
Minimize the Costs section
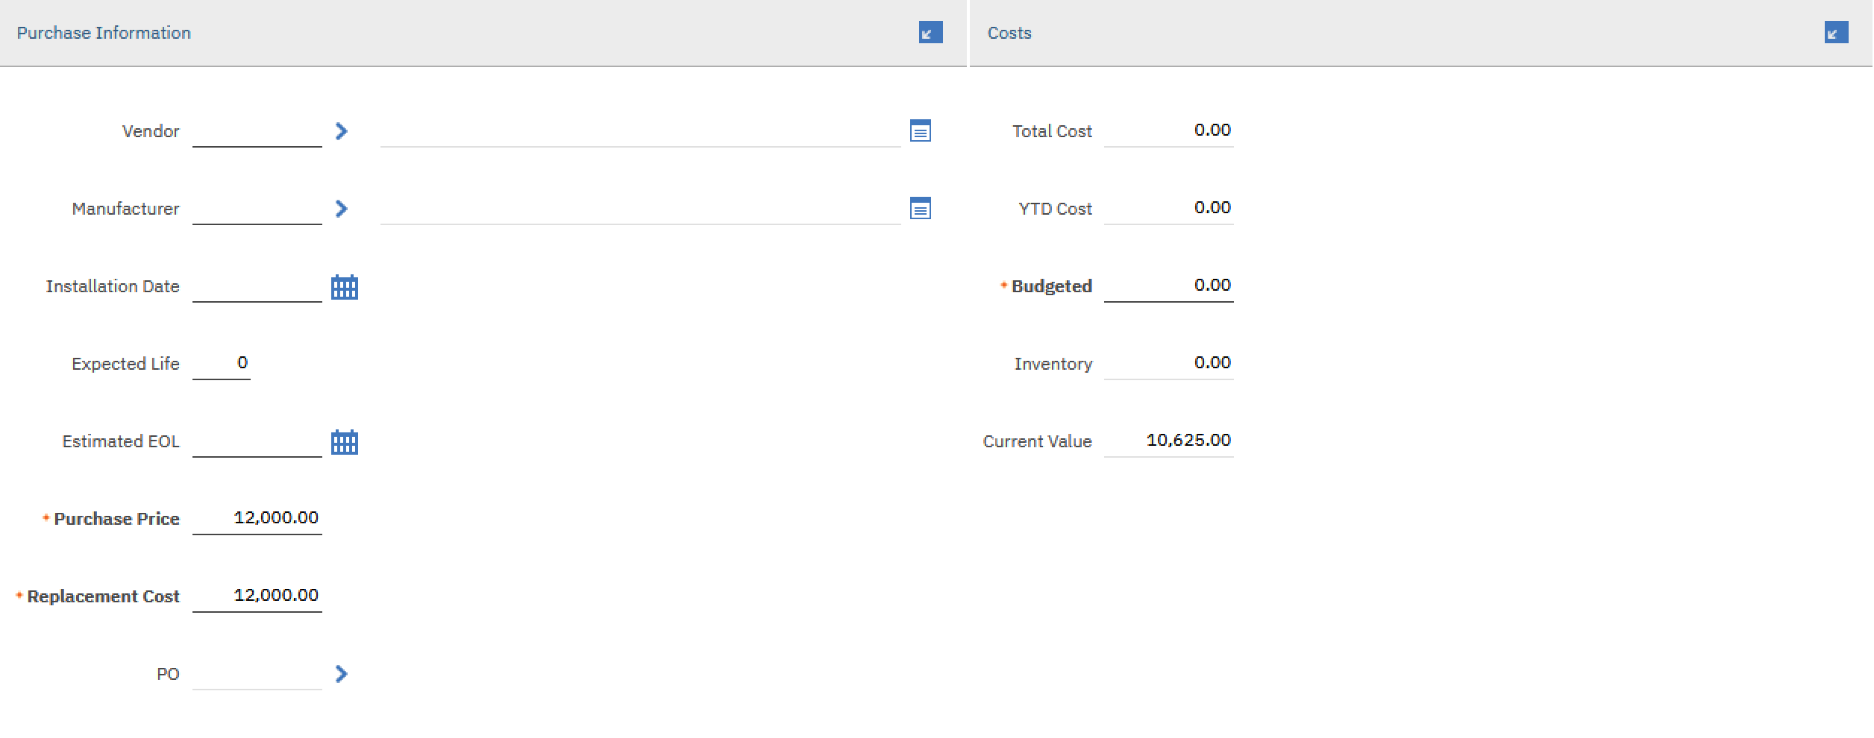coord(1837,32)
